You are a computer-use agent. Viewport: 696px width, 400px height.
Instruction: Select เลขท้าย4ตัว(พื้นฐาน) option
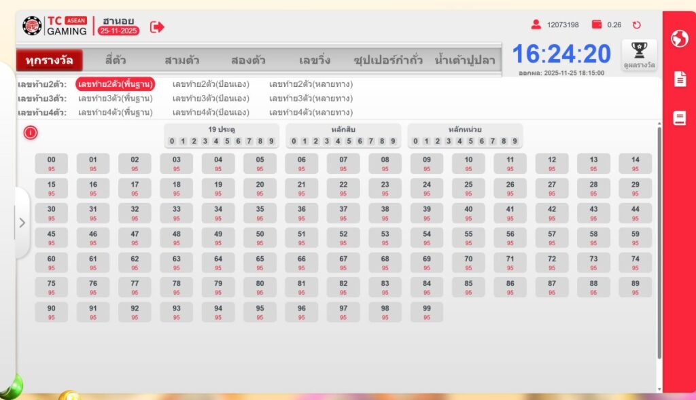116,113
